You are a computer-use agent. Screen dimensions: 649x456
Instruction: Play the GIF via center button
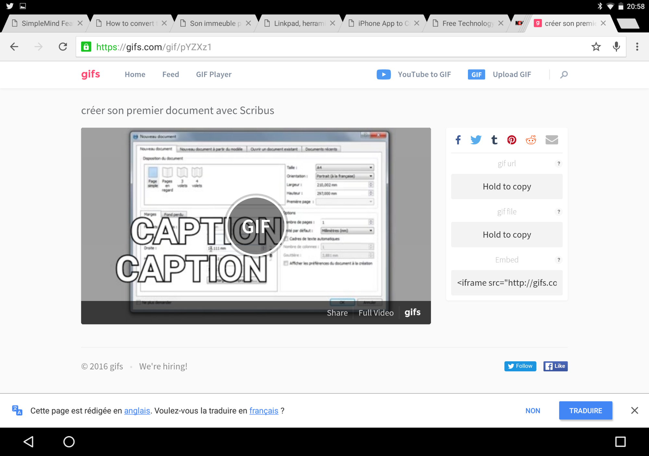[x=256, y=226]
